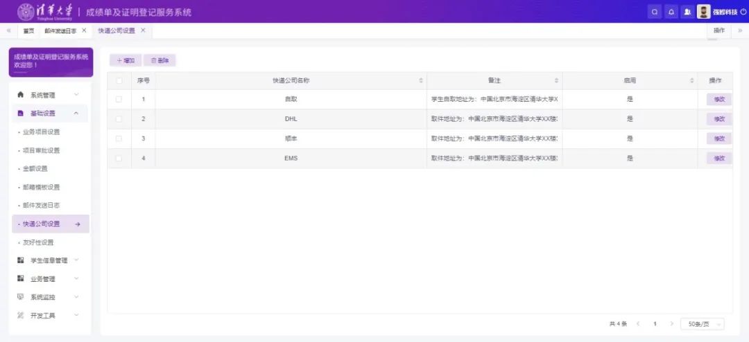Open the 金额设置 sidebar menu item

(x=35, y=168)
